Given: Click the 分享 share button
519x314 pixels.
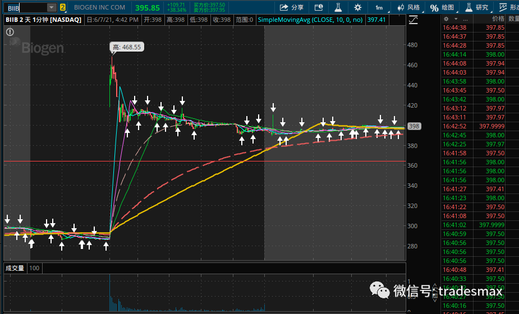Looking at the screenshot, I should tap(291, 7).
